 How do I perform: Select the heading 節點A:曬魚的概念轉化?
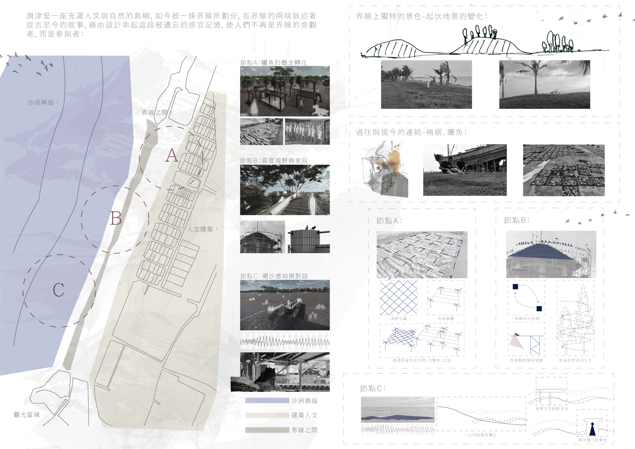[274, 63]
